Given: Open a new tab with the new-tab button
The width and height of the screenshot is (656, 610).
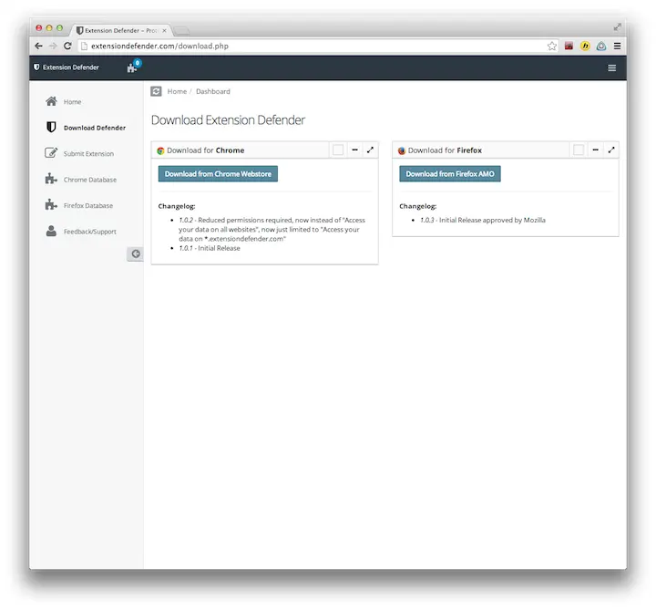Looking at the screenshot, I should click(x=181, y=31).
